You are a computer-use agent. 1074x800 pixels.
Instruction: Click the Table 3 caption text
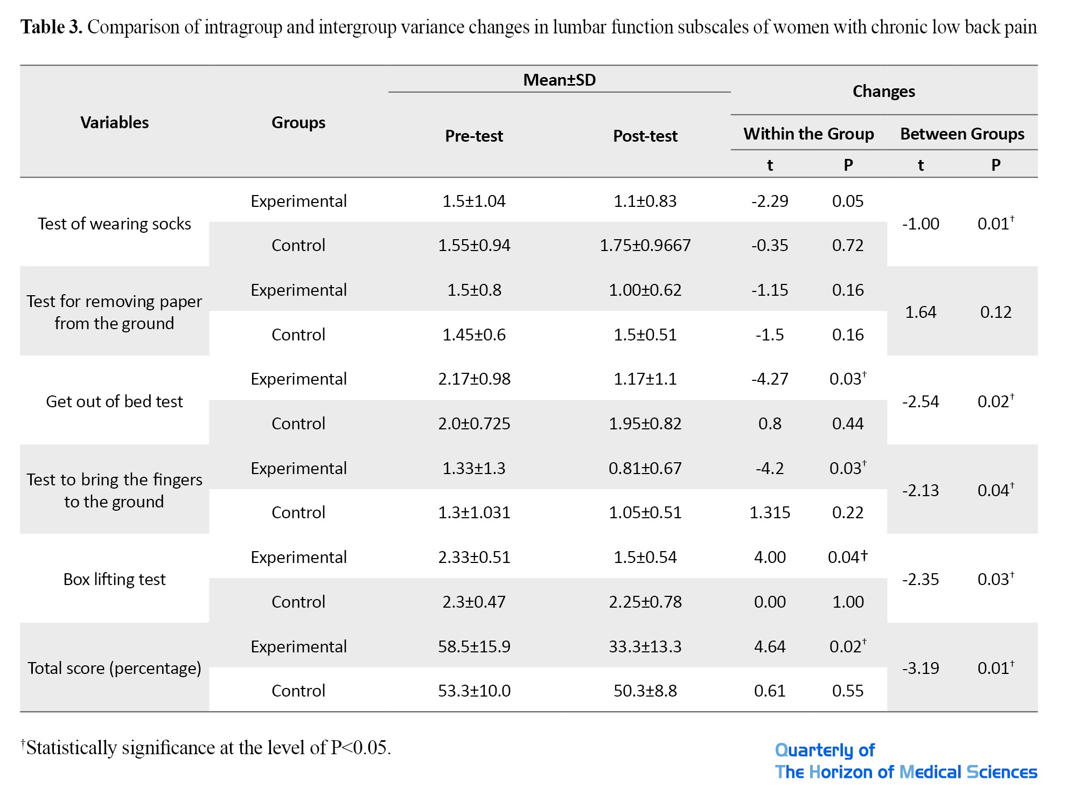[528, 27]
